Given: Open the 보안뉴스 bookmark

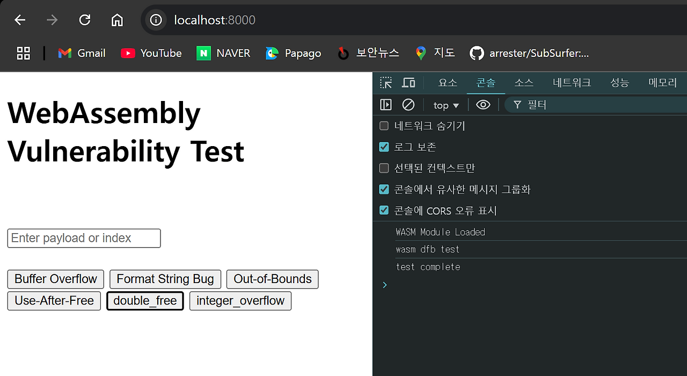Looking at the screenshot, I should tap(368, 53).
